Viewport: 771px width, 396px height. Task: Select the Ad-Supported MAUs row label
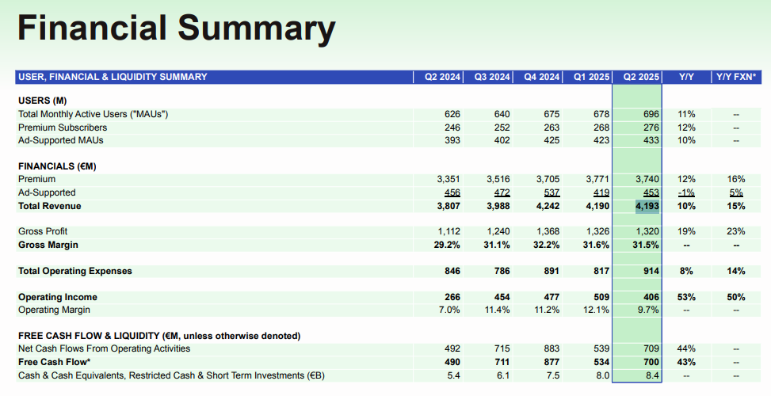click(x=61, y=140)
